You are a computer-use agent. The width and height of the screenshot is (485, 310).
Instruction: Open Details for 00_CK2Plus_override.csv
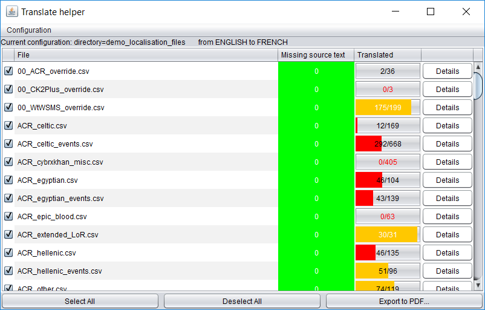[x=448, y=90]
